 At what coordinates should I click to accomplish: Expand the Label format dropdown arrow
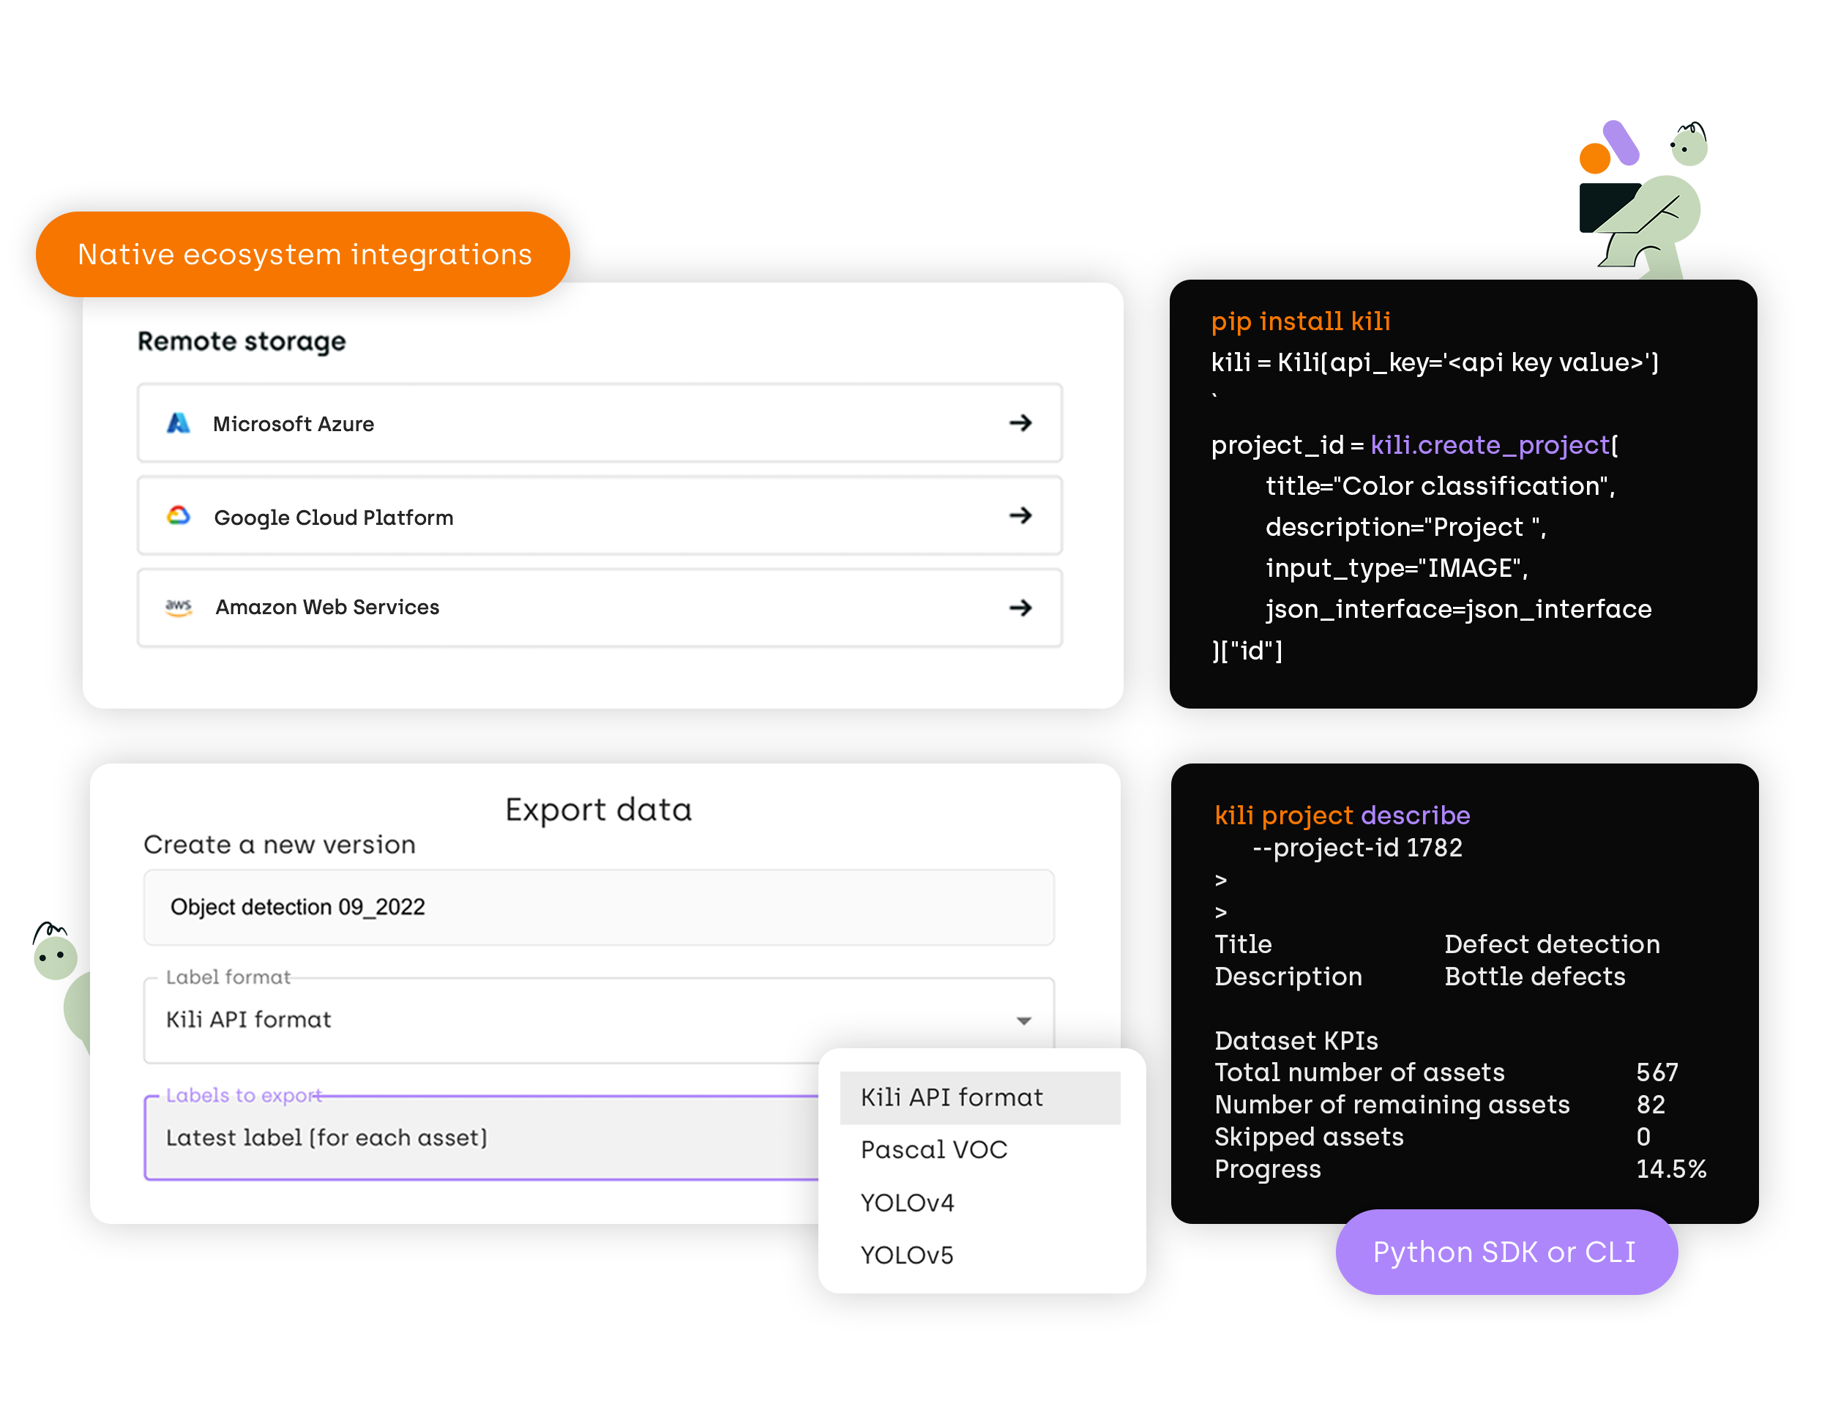(x=1023, y=1020)
